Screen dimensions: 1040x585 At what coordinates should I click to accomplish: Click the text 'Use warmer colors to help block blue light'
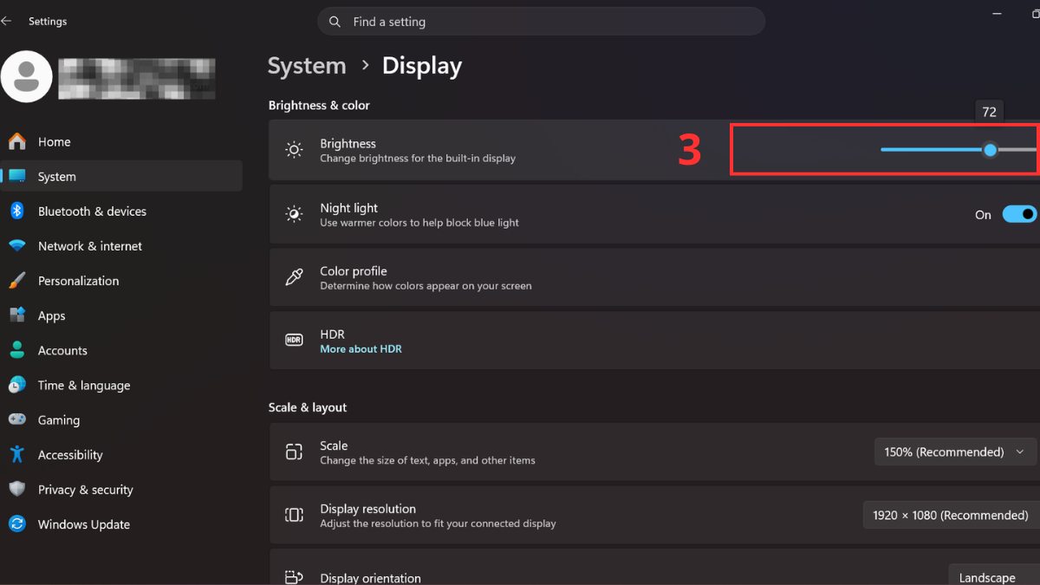[x=419, y=223]
